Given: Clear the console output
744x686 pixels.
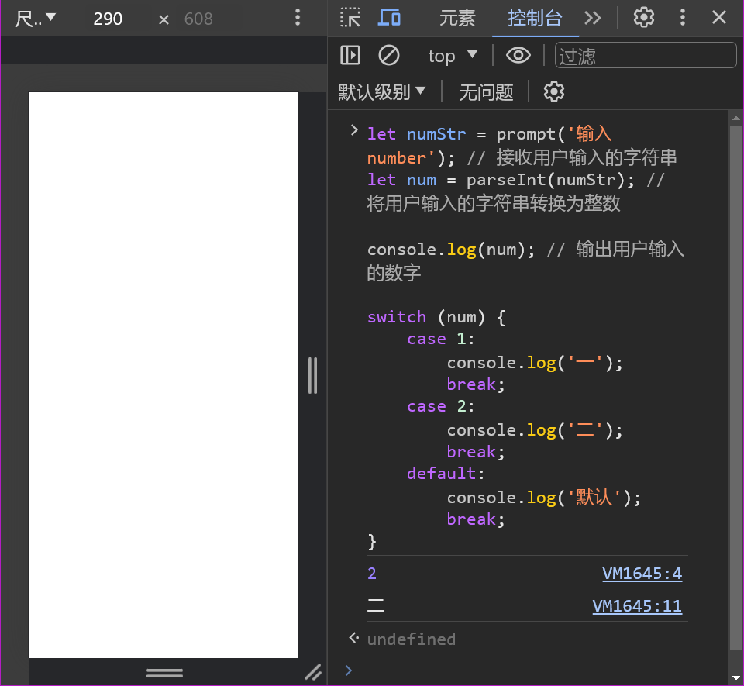Looking at the screenshot, I should (388, 55).
